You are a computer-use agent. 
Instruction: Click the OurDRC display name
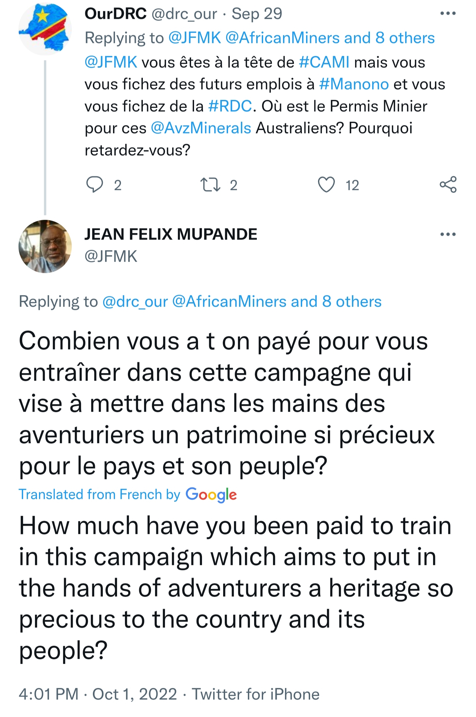pos(115,14)
